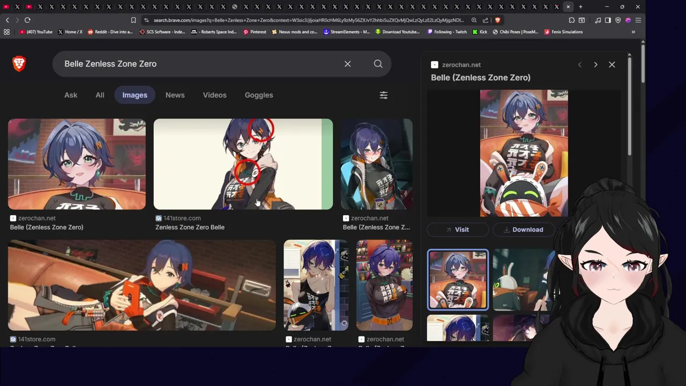This screenshot has width=686, height=386.
Task: Open the Fenix Simulations bookmark
Action: pyautogui.click(x=563, y=32)
